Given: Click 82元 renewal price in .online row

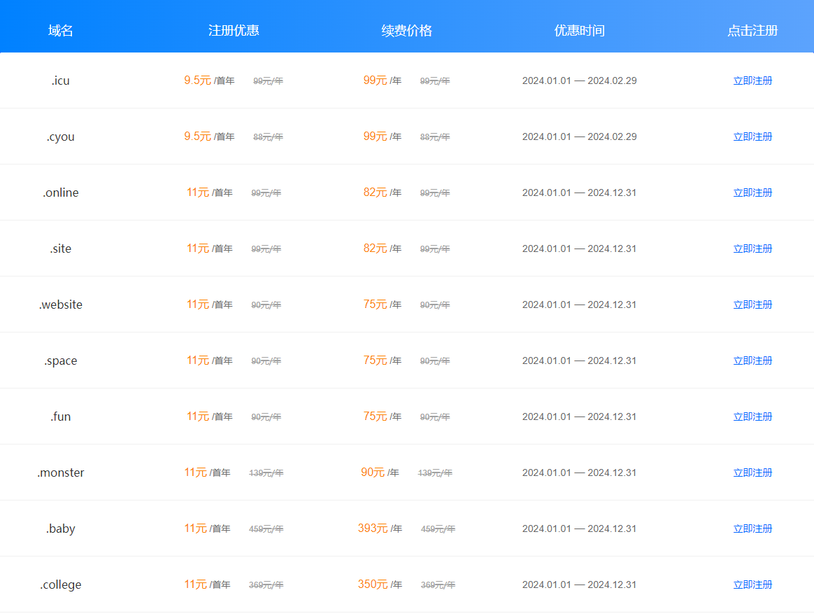Looking at the screenshot, I should point(376,193).
